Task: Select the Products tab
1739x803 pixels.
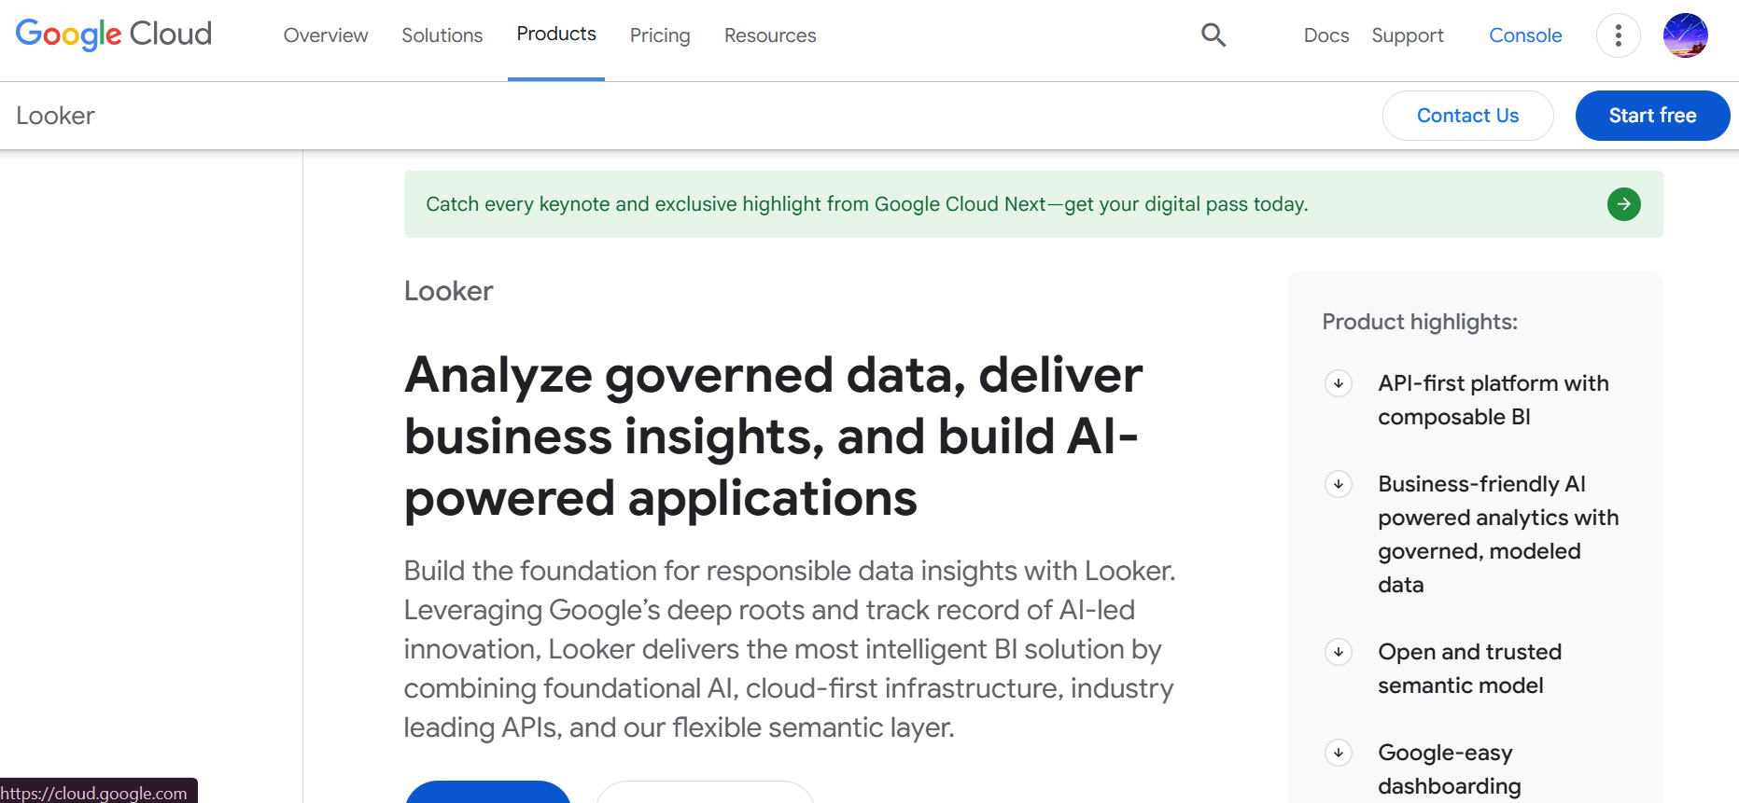Action: (556, 35)
